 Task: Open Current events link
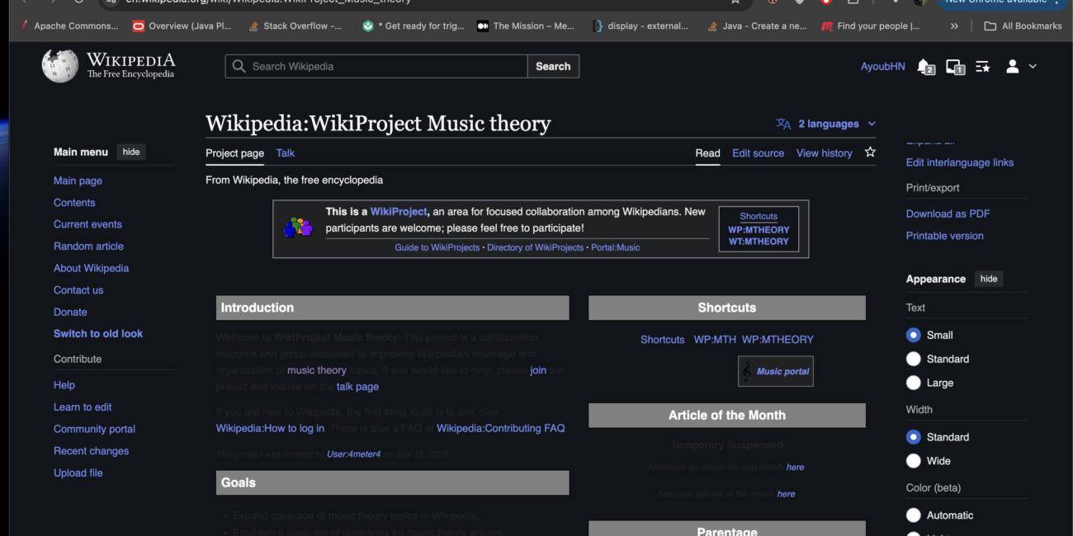tap(87, 224)
